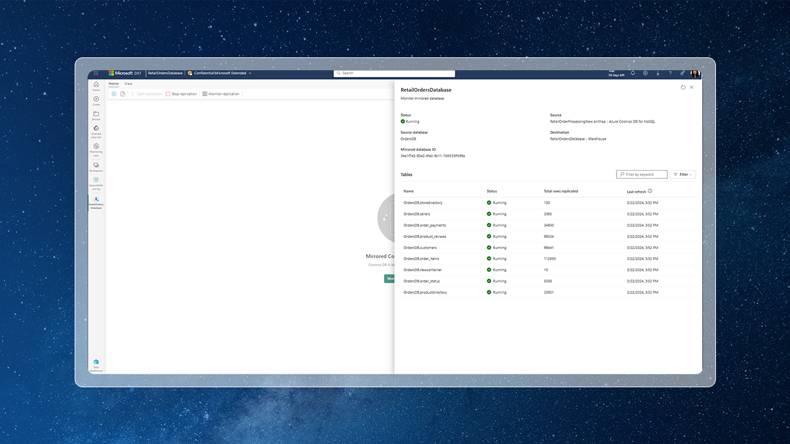Open Workspaces in the left navigation

[x=96, y=165]
